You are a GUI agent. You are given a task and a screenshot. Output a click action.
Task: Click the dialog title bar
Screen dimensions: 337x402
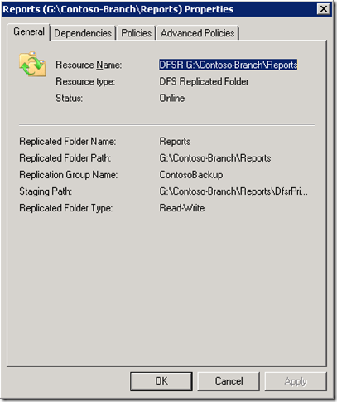159,9
